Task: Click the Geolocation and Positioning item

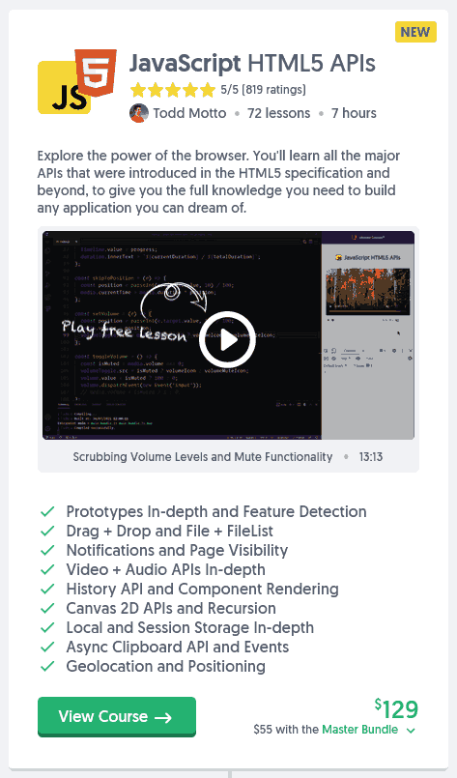Action: (166, 666)
